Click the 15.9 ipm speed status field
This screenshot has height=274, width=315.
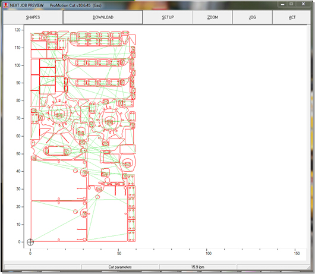(x=197, y=267)
